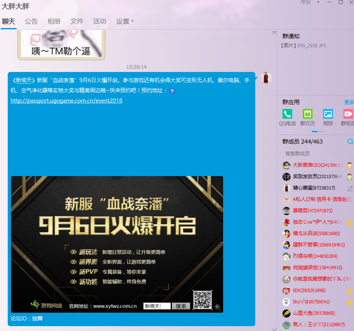Click 更多 in the group apps section
The height and width of the screenshot is (331, 354).
[349, 102]
